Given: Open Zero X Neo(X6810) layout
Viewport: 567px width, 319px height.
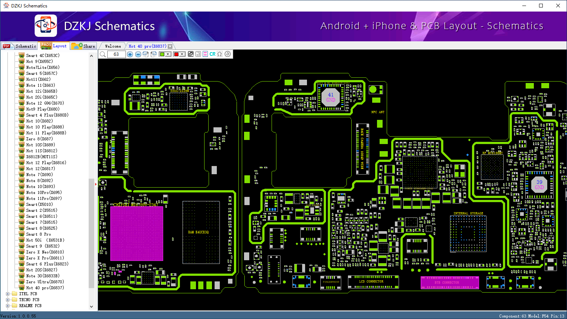Looking at the screenshot, I should click(45, 252).
